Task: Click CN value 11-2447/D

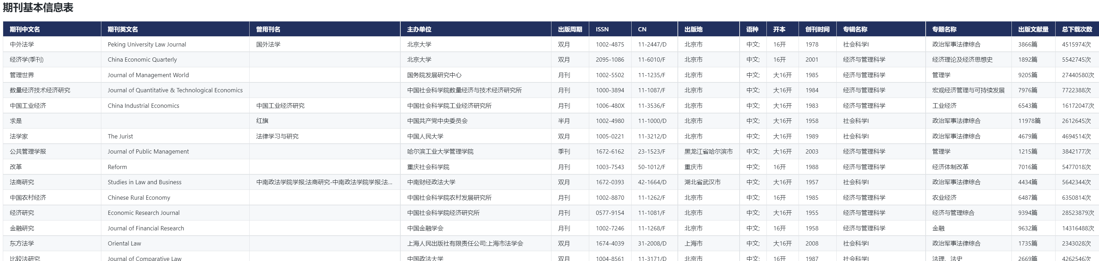Action: pos(652,44)
